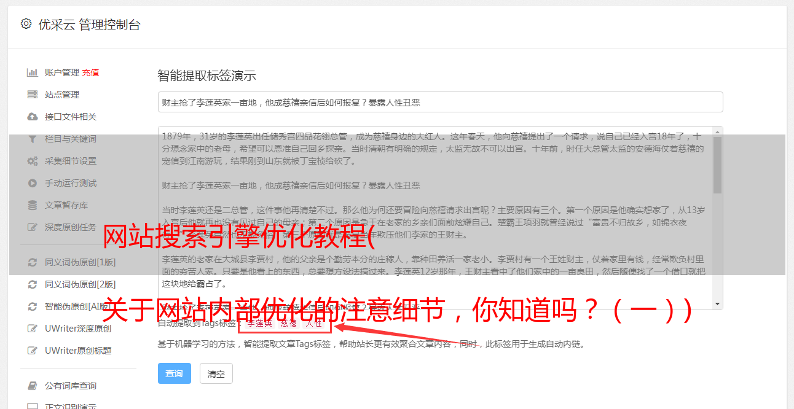The image size is (794, 409).
Task: Select 公有词库查询 in the sidebar
Action: pyautogui.click(x=71, y=386)
